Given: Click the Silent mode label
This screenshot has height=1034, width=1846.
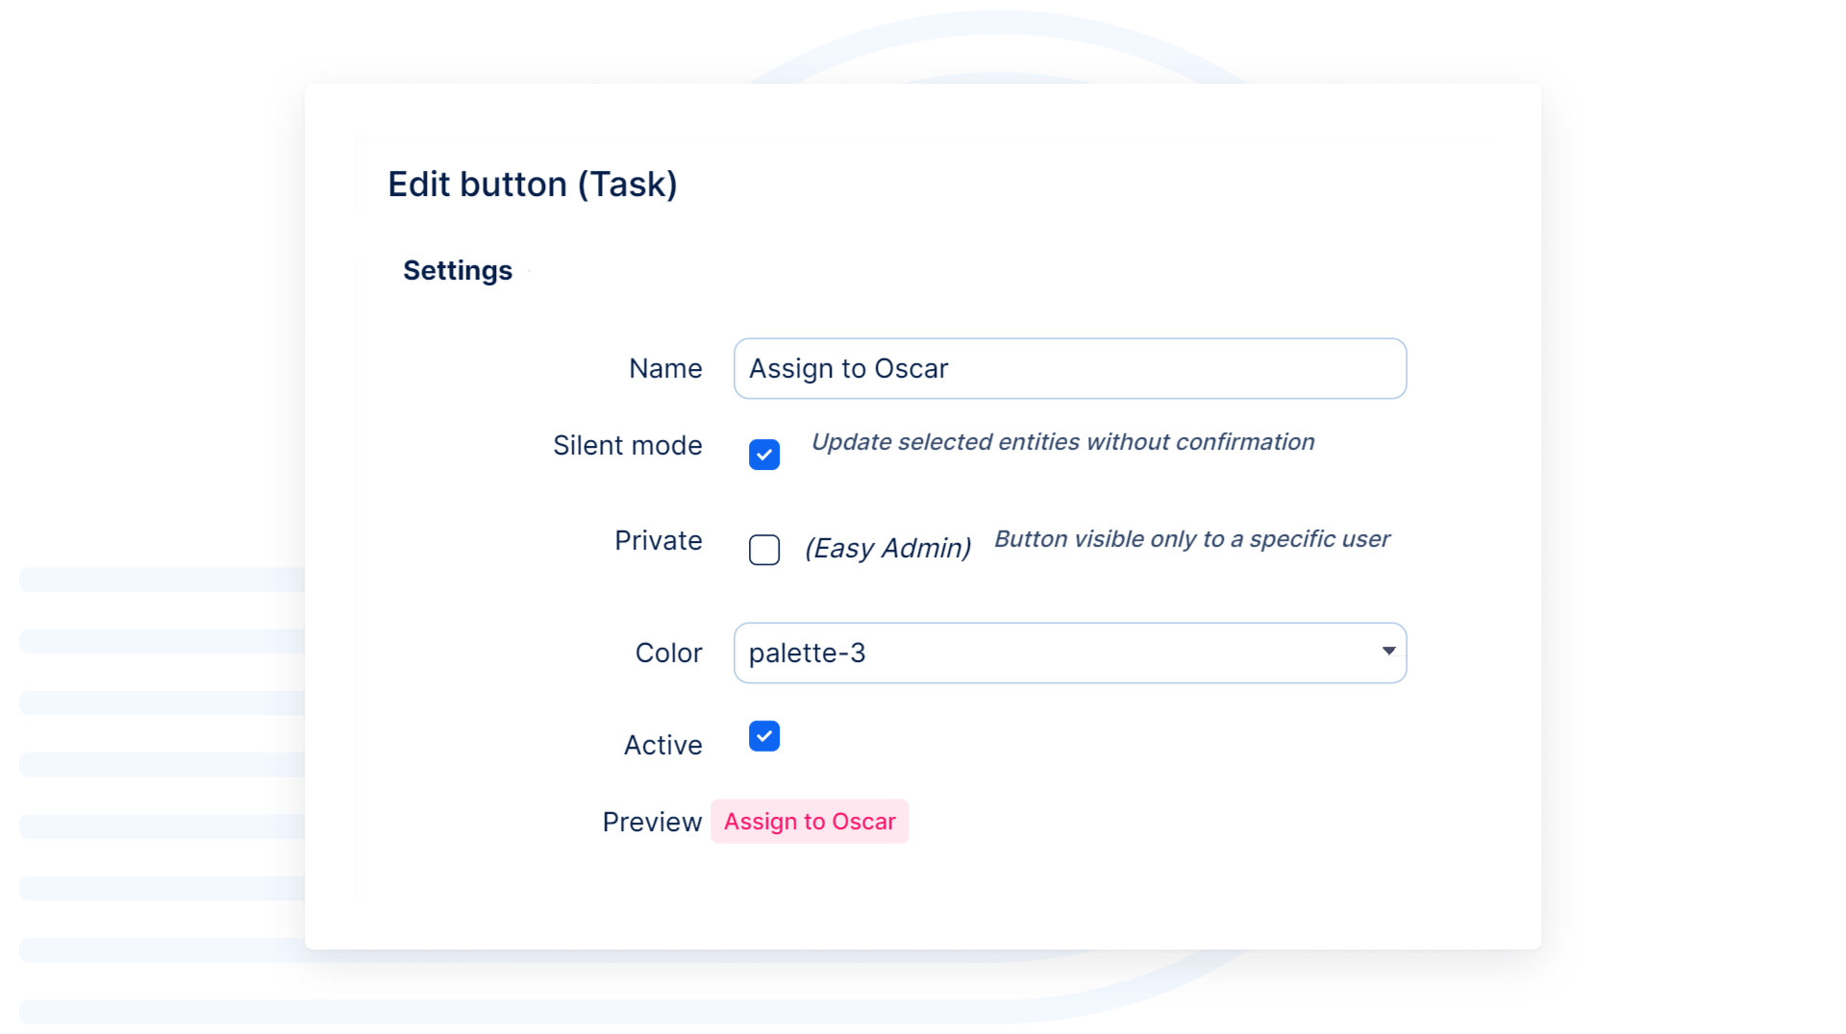Looking at the screenshot, I should click(x=627, y=446).
